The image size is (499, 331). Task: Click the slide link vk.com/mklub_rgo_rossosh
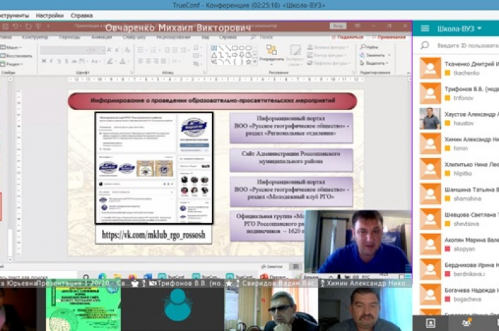pos(154,235)
